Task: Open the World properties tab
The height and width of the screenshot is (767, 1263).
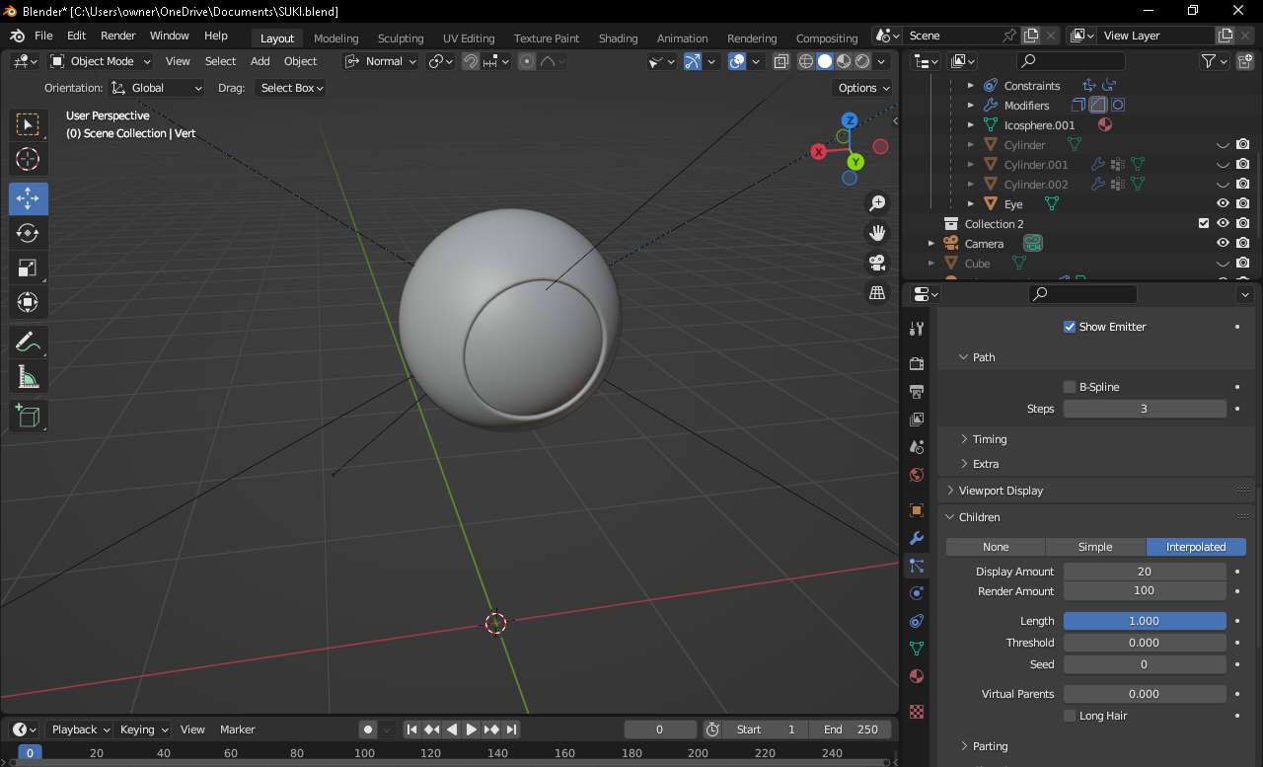Action: 917,475
